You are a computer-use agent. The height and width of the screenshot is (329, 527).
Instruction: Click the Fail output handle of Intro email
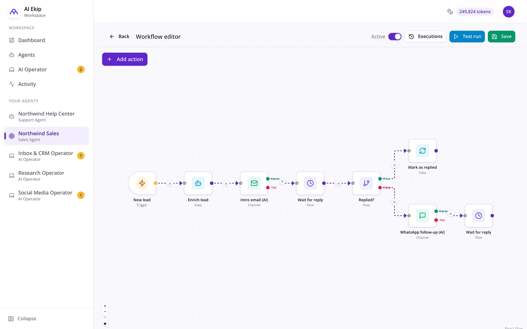point(268,188)
